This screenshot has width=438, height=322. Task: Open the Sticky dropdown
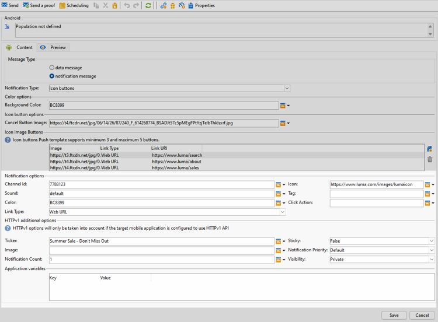pos(382,241)
